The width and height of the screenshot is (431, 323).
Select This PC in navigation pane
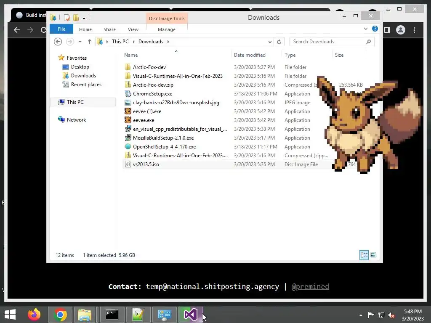[x=75, y=102]
